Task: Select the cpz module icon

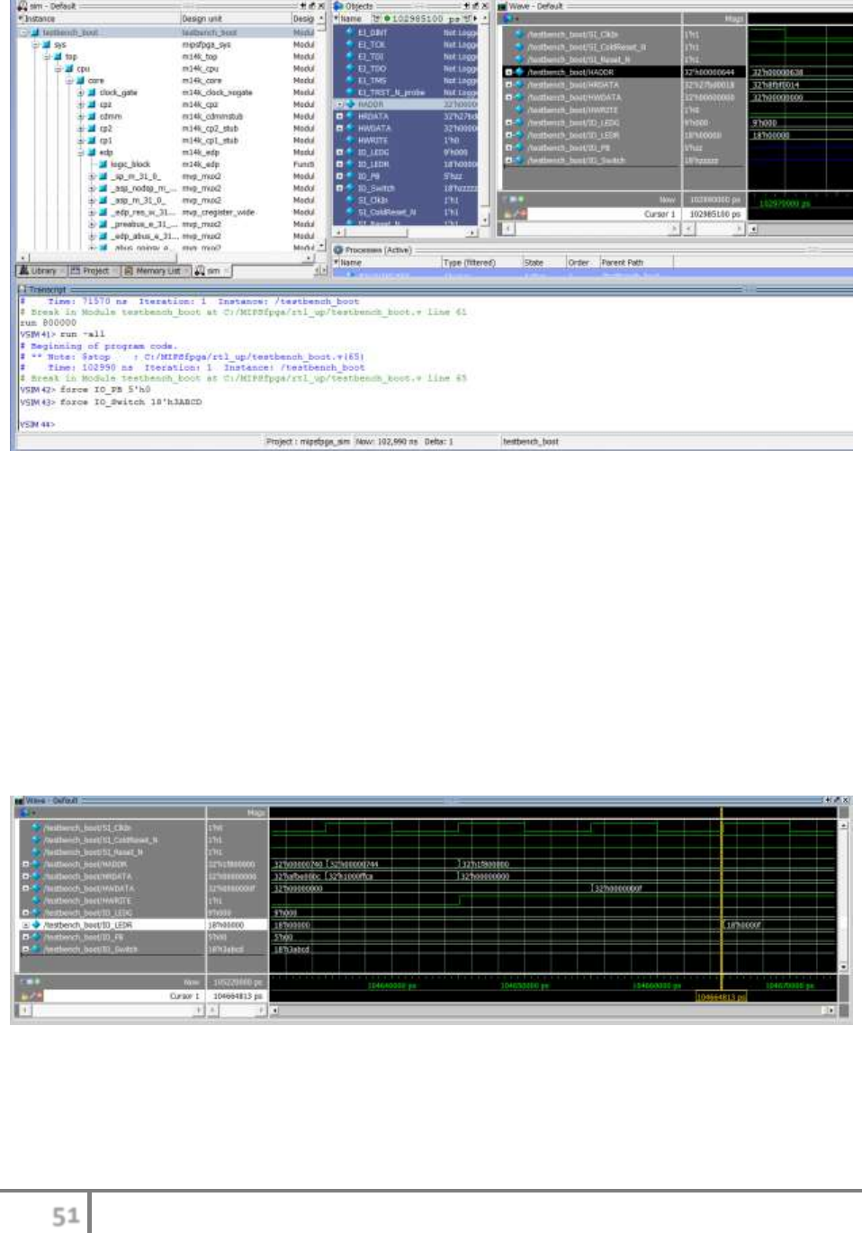Action: coord(92,104)
